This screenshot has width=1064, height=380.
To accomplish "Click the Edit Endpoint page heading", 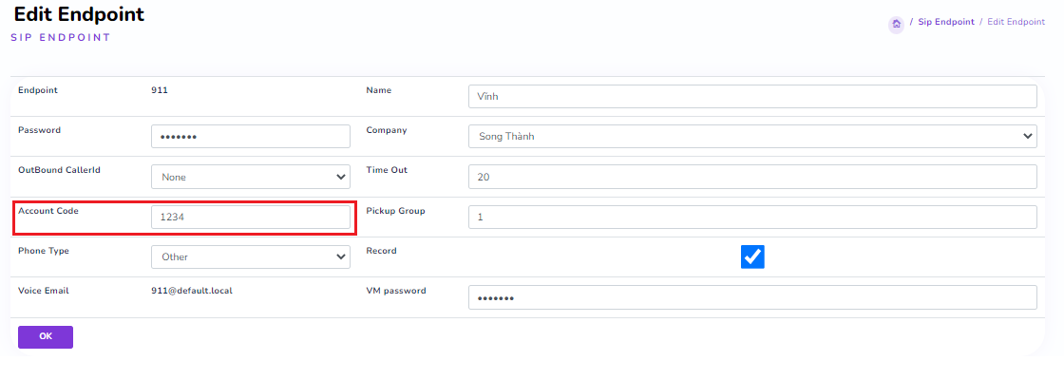I will click(79, 15).
